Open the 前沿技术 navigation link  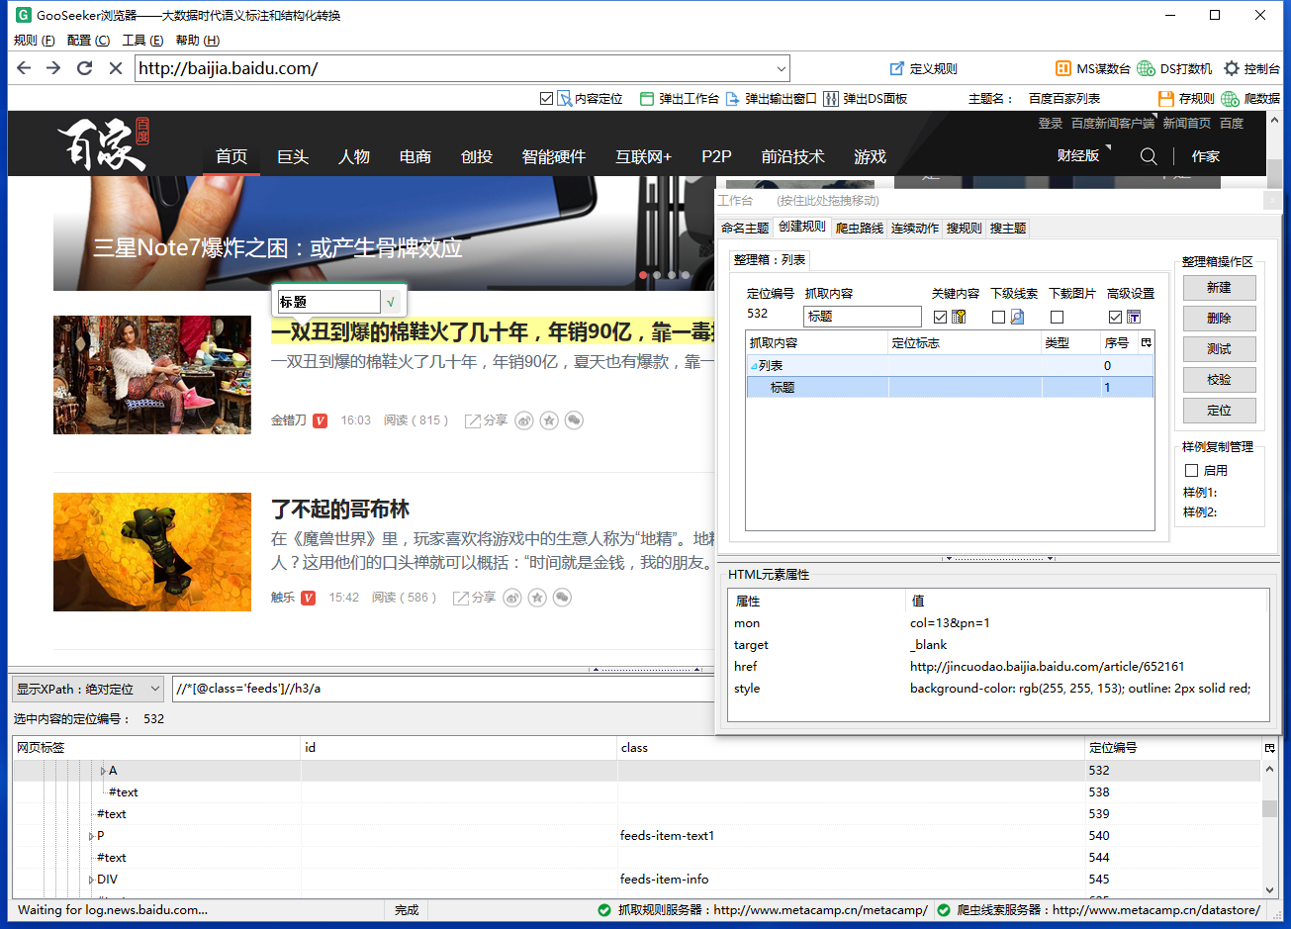(793, 156)
